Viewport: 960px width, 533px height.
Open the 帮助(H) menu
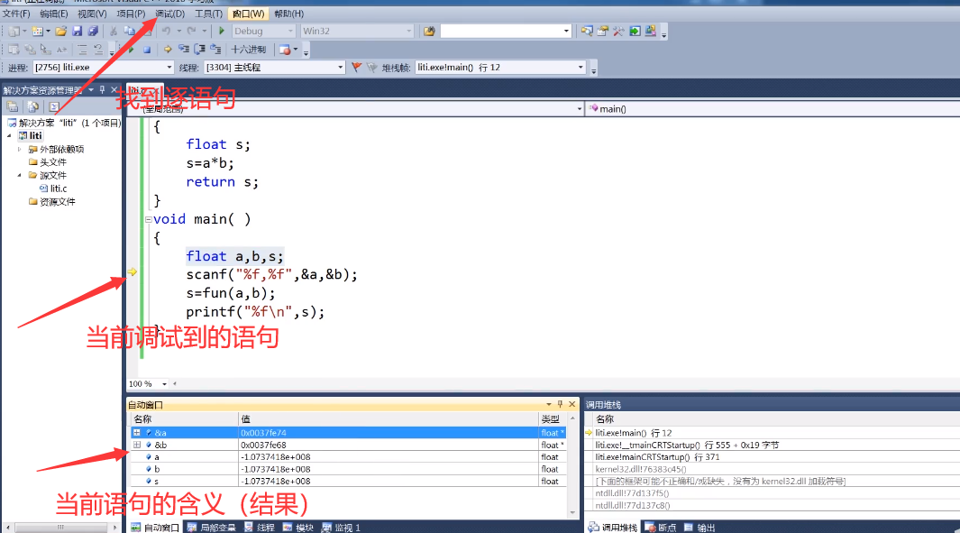click(x=289, y=14)
